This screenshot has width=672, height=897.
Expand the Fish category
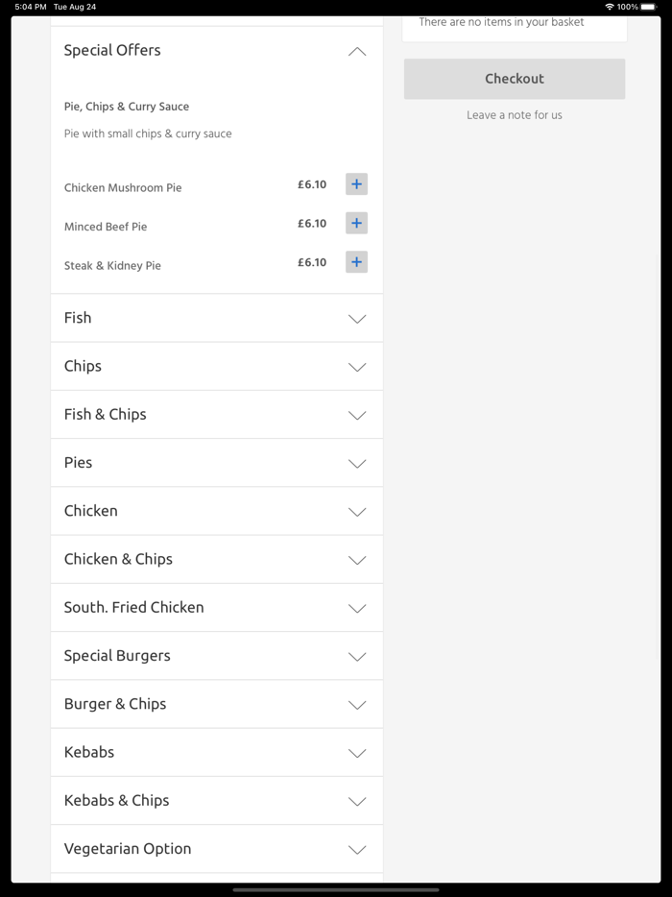tap(356, 319)
